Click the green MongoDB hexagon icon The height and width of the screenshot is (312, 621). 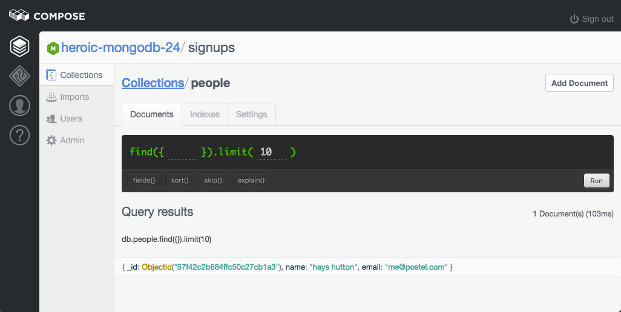click(x=53, y=48)
